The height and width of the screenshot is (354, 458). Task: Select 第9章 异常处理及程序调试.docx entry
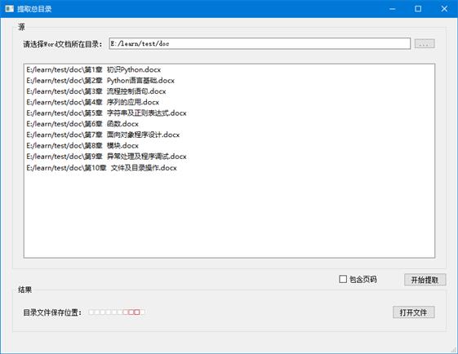pyautogui.click(x=106, y=157)
